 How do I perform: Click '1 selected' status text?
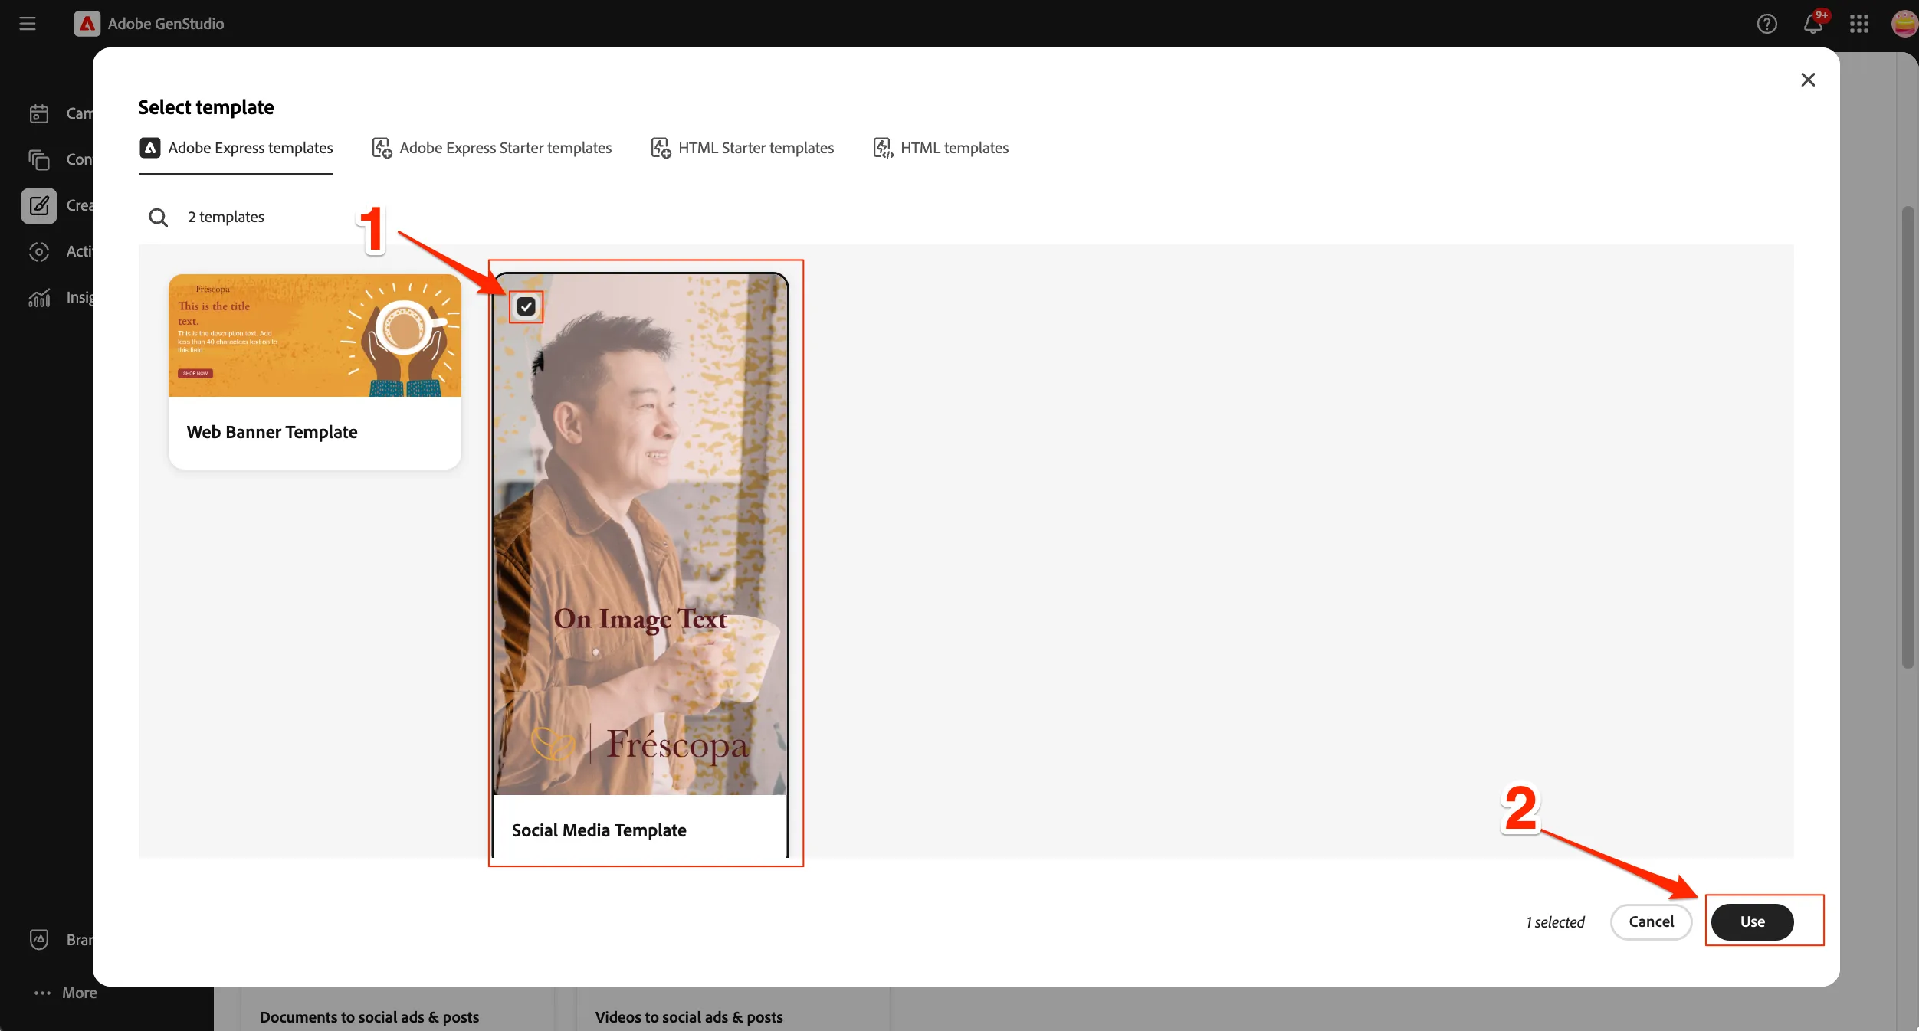[1555, 922]
